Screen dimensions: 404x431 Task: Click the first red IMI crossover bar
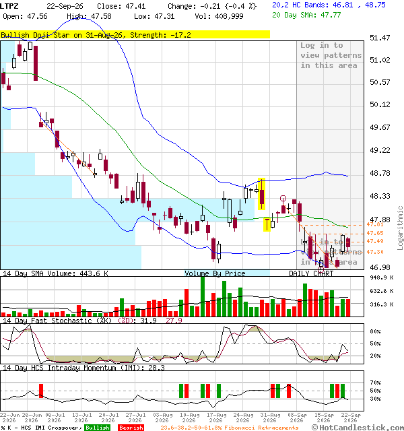click(41, 391)
